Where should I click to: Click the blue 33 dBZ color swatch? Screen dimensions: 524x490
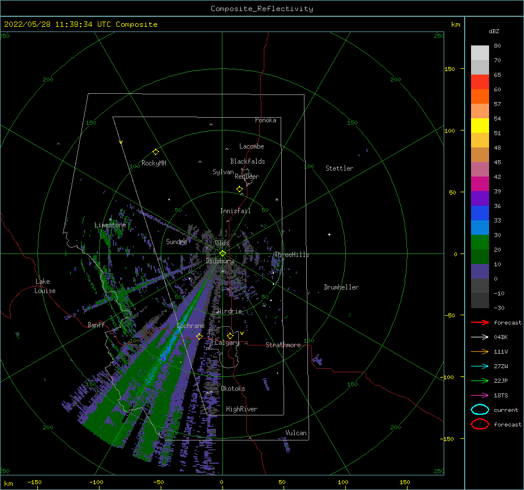[480, 213]
